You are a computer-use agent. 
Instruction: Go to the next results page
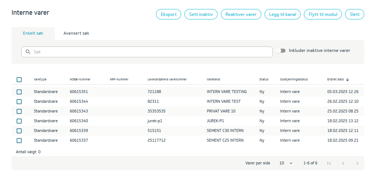coord(357,163)
